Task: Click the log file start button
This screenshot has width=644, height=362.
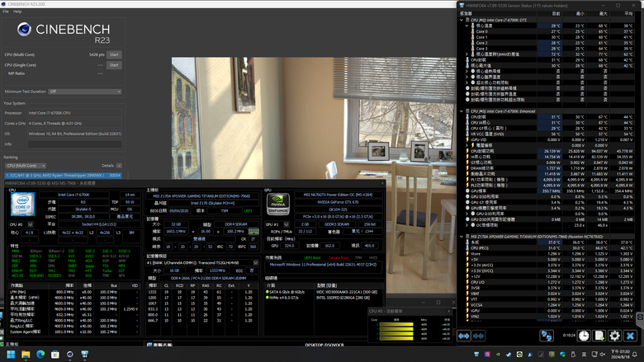Action: 599,336
